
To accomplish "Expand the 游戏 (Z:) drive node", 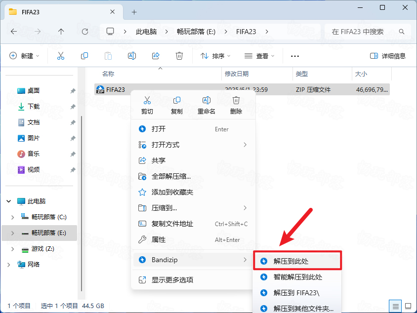I will [x=12, y=249].
